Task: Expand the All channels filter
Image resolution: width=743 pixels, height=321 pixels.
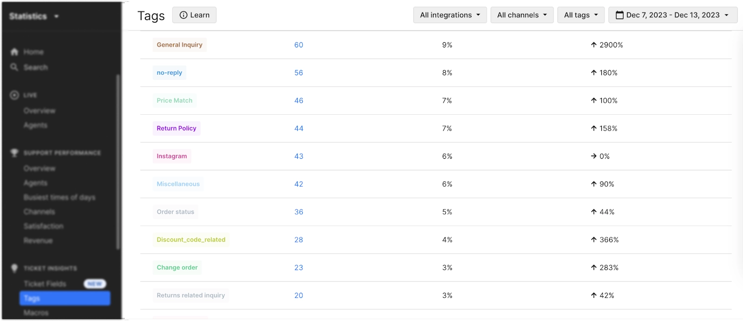Action: click(x=521, y=15)
